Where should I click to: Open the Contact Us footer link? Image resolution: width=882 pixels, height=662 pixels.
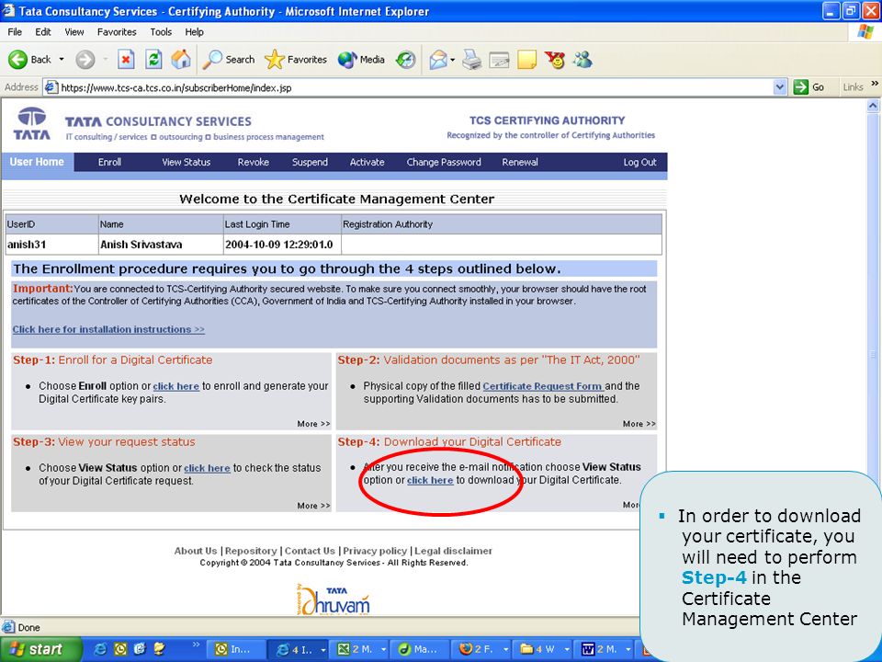click(x=310, y=551)
